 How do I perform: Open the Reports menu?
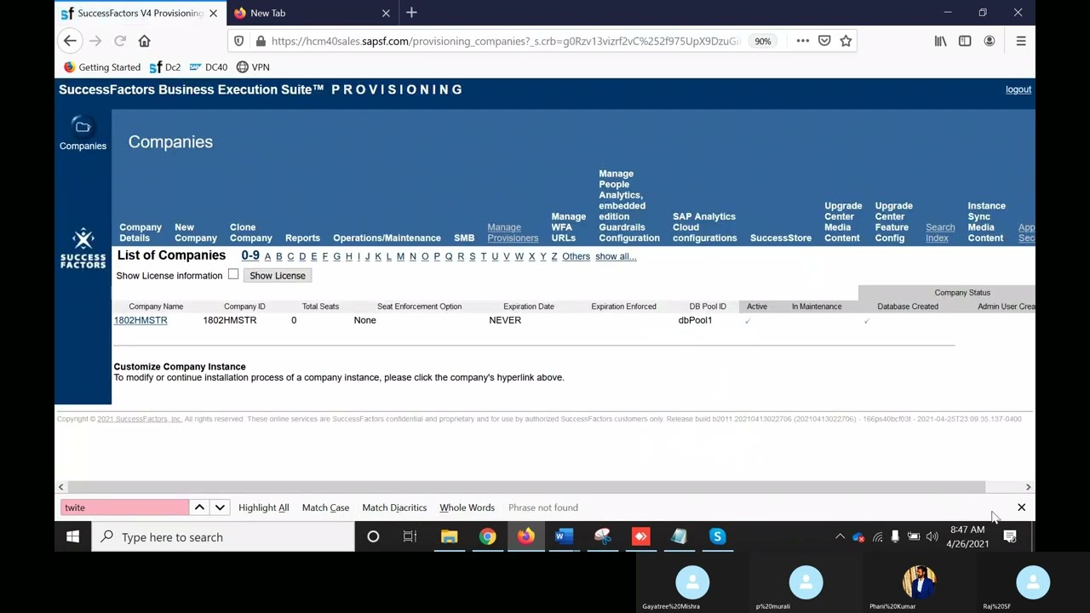click(302, 238)
